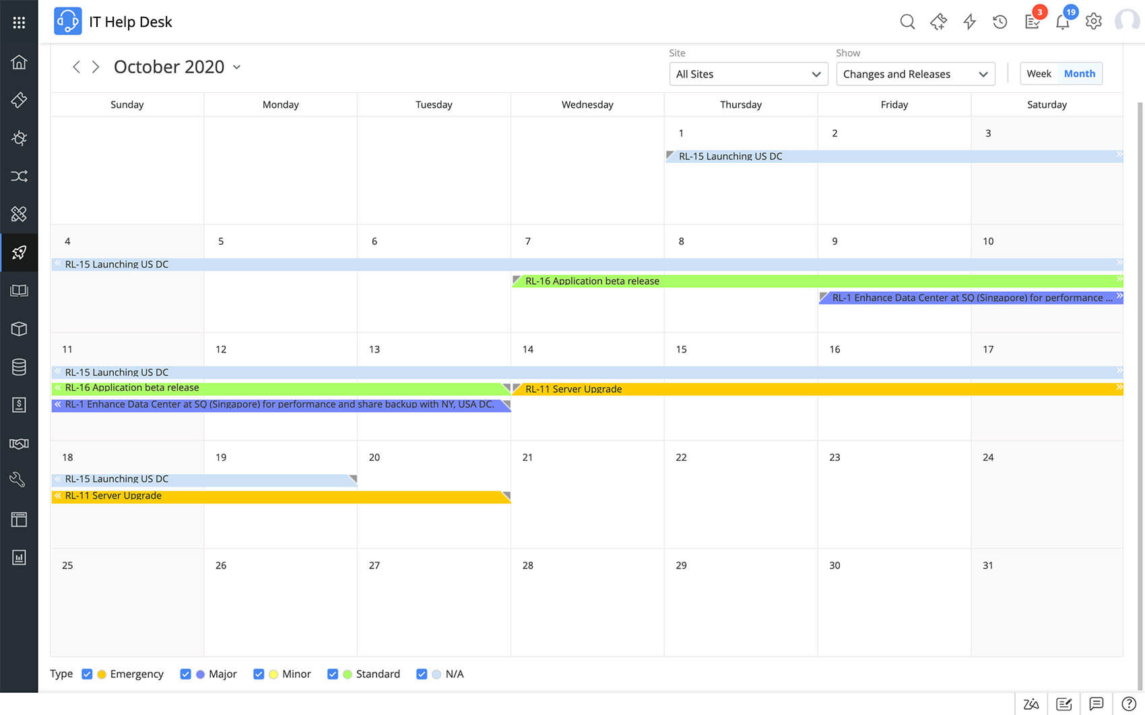Screen dimensions: 1145x715
Task: Open the CMDB database icon in sidebar
Action: (20, 367)
